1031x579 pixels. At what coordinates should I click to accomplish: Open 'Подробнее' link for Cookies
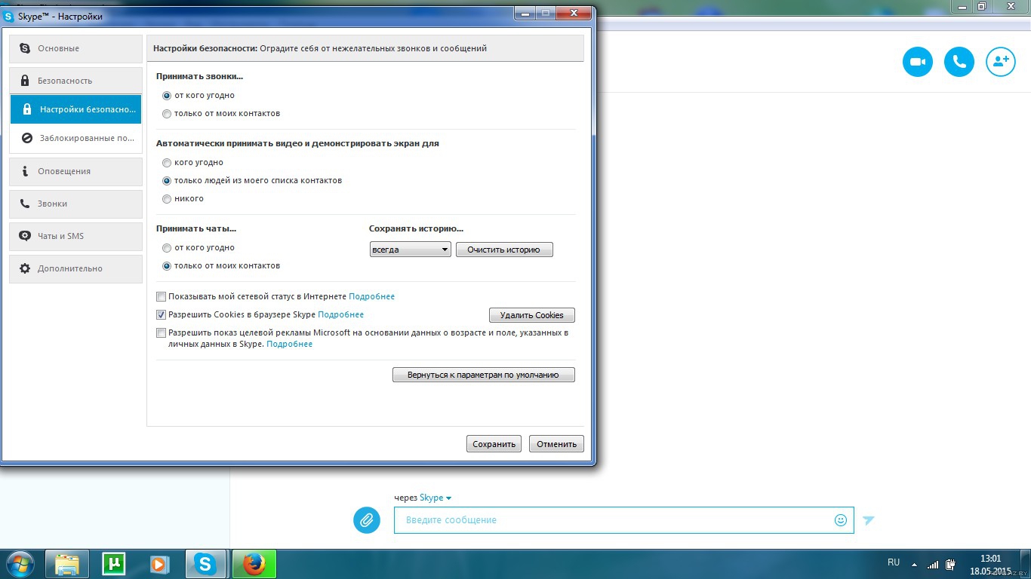[x=340, y=315]
